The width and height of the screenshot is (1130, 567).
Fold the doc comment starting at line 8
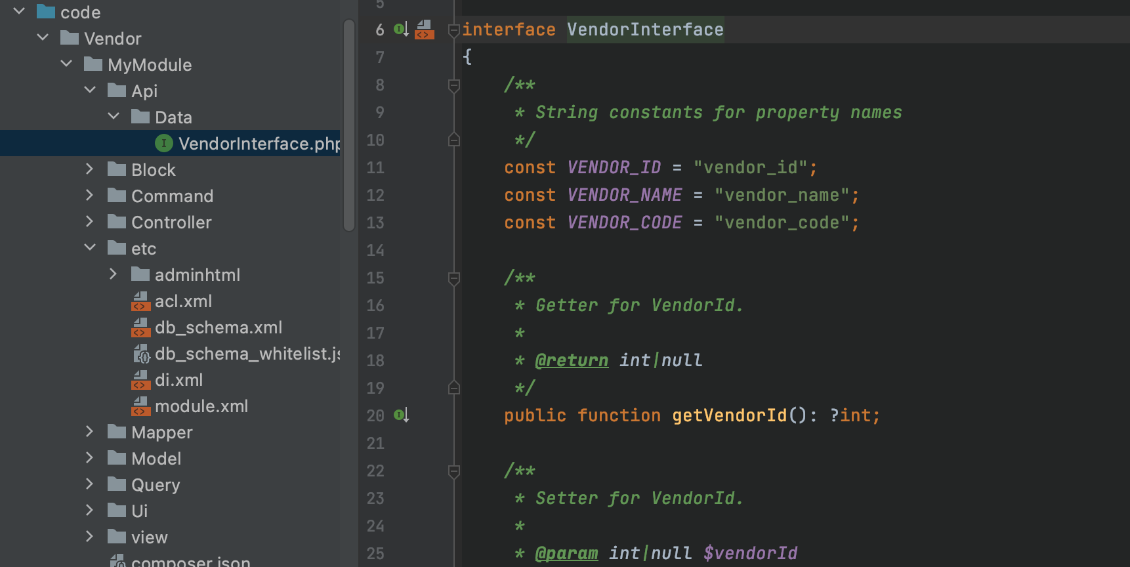(x=453, y=85)
